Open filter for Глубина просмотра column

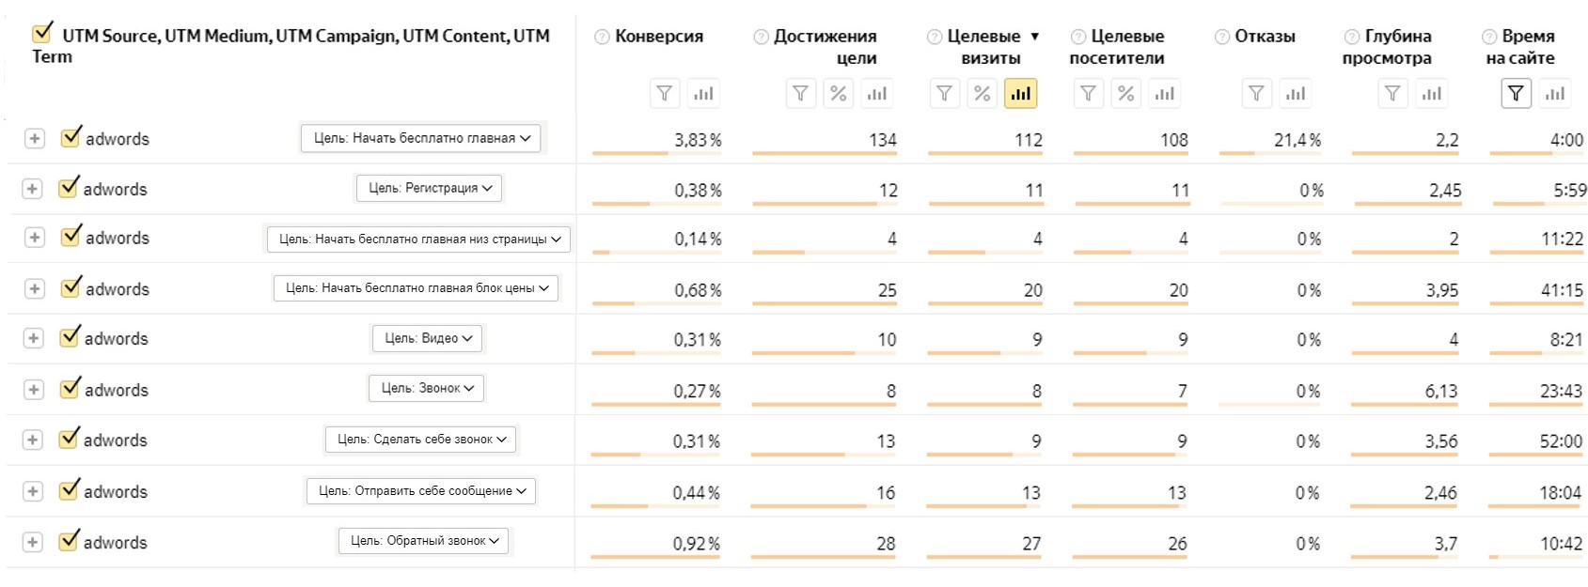[1393, 93]
